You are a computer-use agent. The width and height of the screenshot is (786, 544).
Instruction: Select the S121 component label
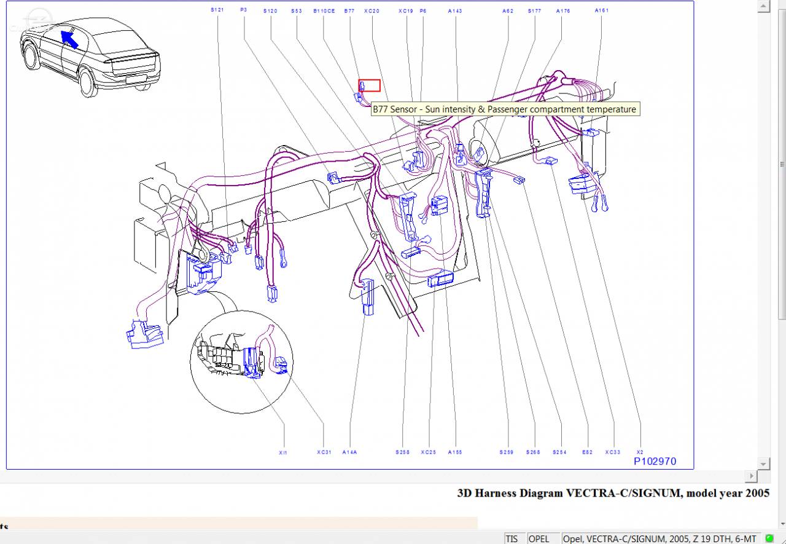217,10
